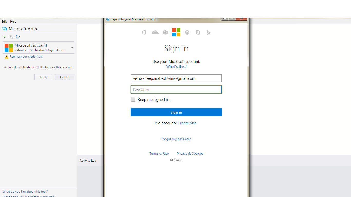Click the Microsoft Azure cloud logo
Viewport: 351px width, 197px height.
[x=4, y=29]
